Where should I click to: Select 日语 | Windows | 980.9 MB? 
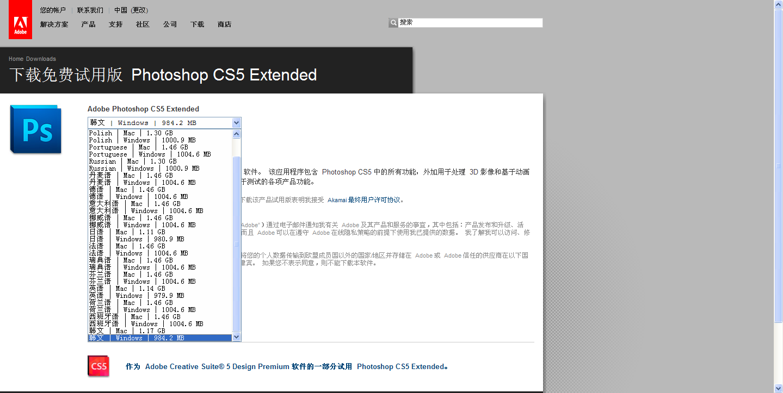(160, 239)
